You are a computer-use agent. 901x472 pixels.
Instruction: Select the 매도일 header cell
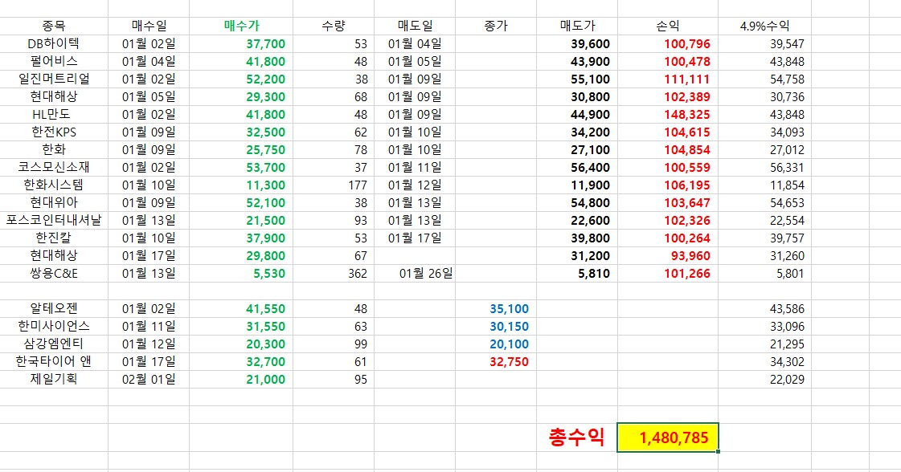[415, 26]
